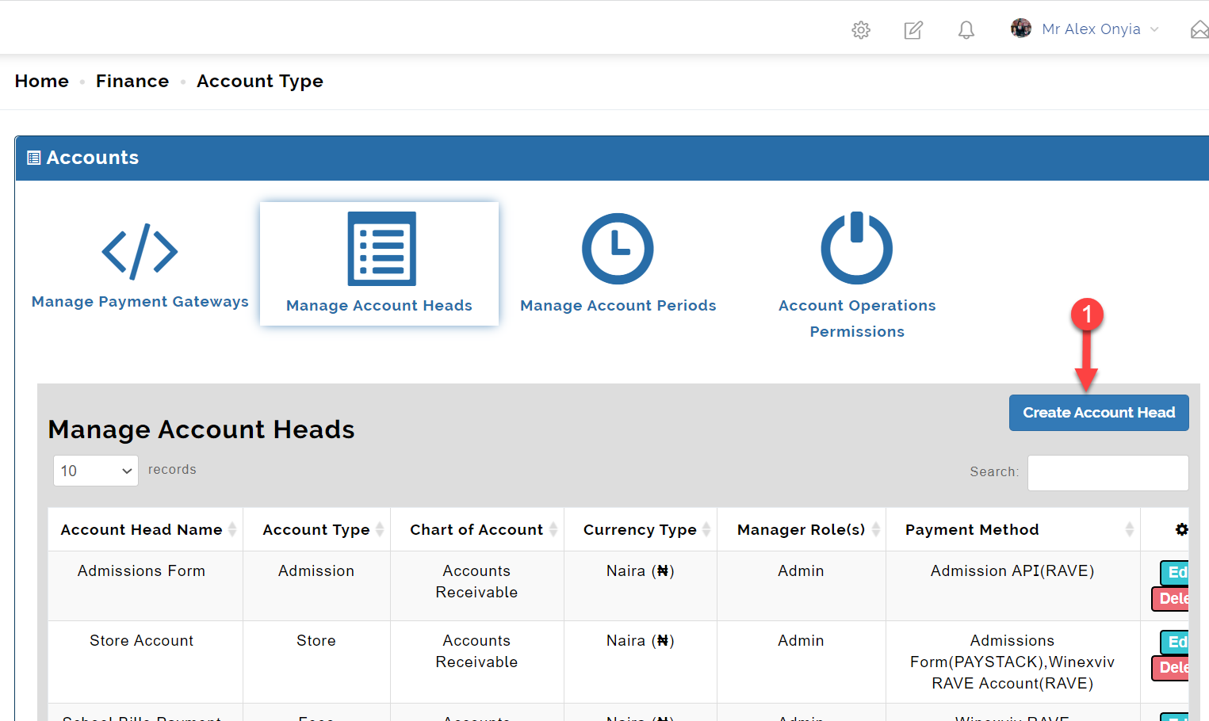This screenshot has height=721, width=1209.
Task: Open Manage Account Periods link text
Action: coord(618,305)
